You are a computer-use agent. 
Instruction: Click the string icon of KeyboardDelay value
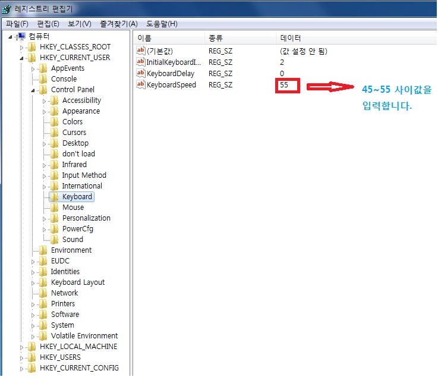tap(141, 73)
